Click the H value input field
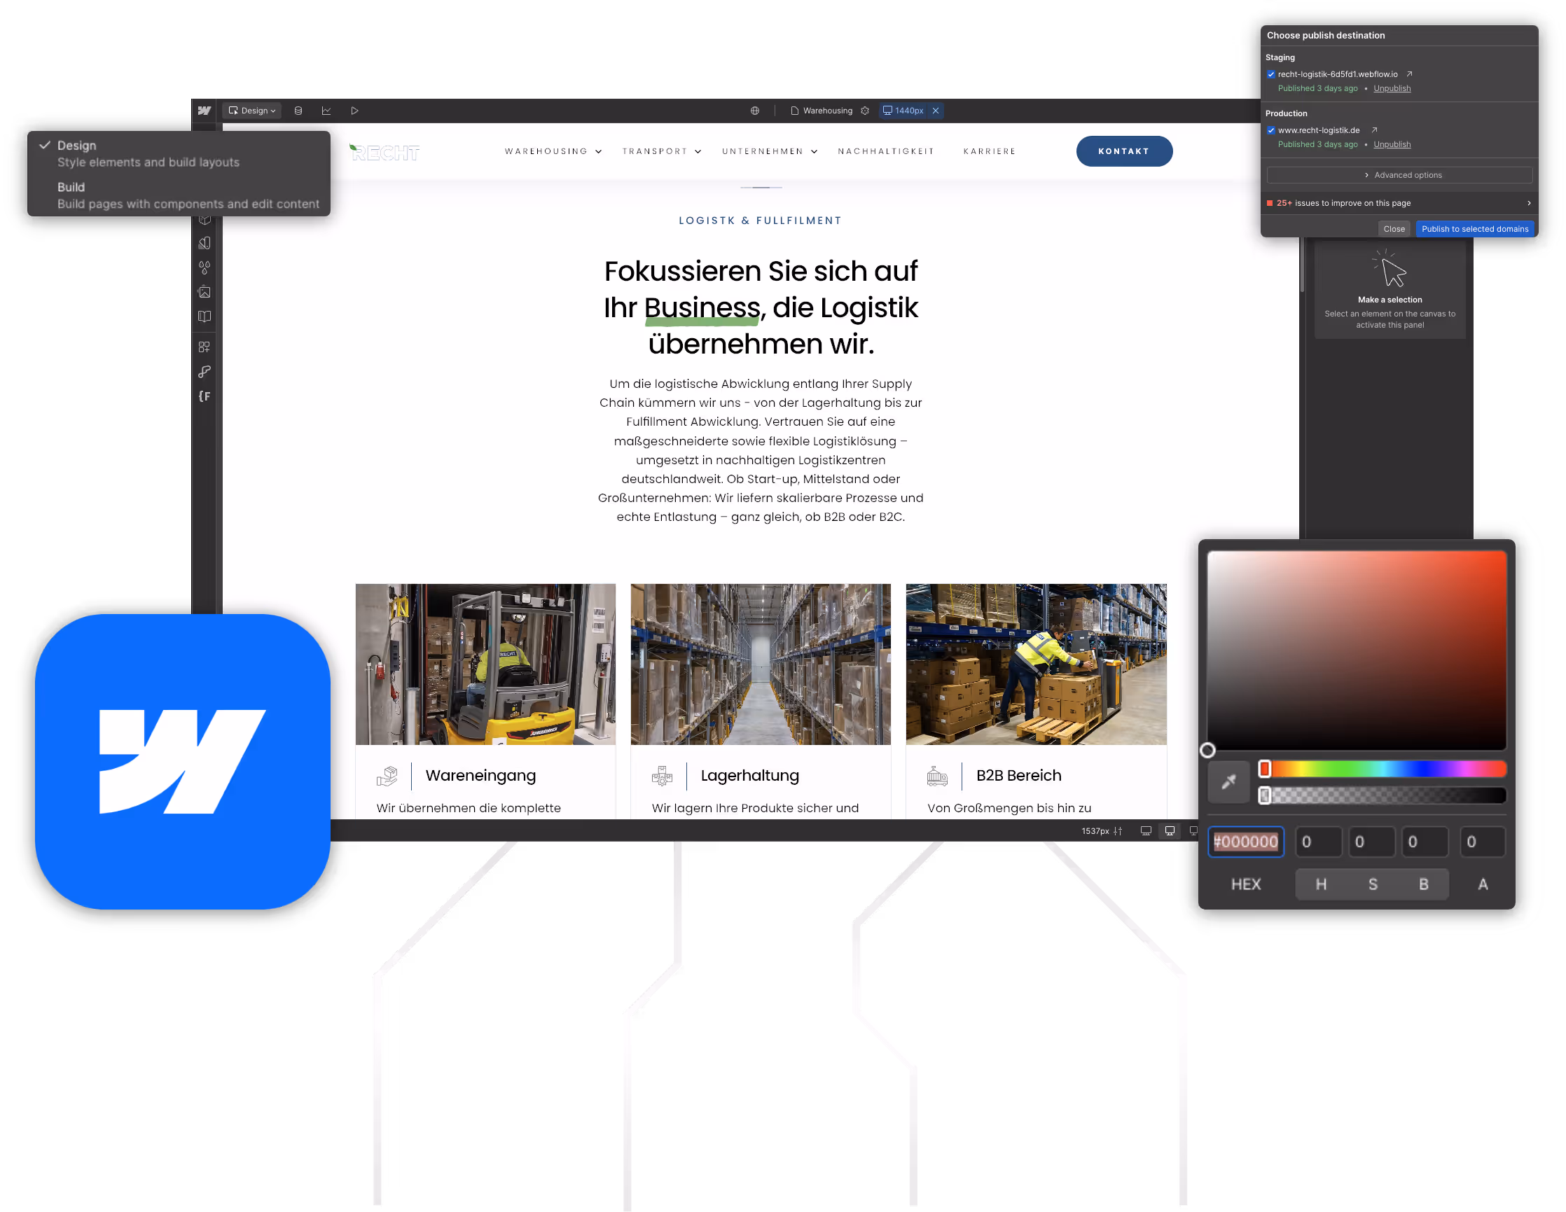1566x1212 pixels. (x=1318, y=842)
